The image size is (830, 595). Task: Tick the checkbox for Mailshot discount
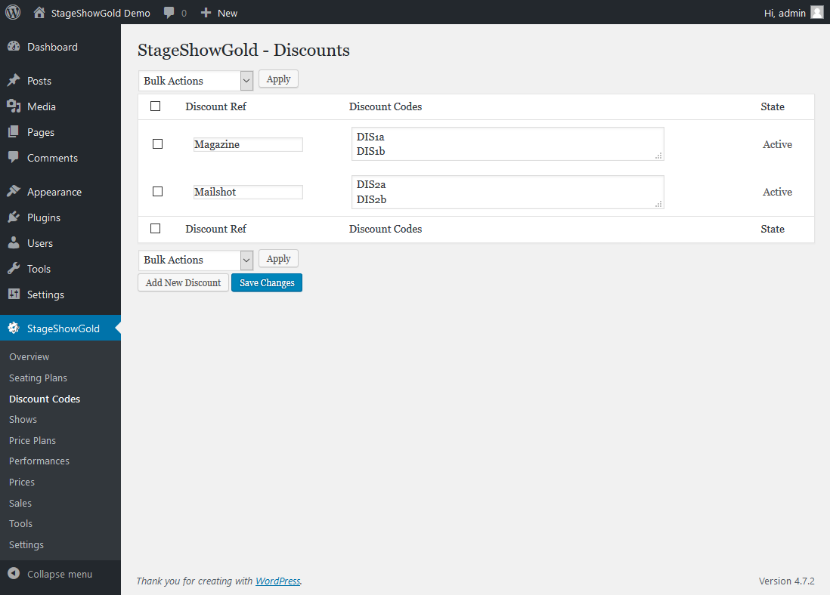tap(157, 192)
